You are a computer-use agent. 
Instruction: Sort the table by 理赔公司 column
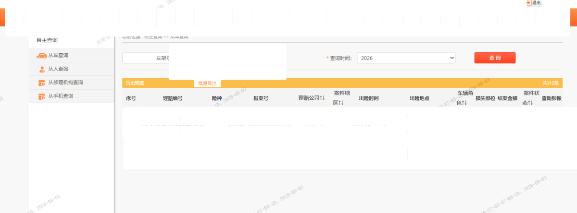312,98
